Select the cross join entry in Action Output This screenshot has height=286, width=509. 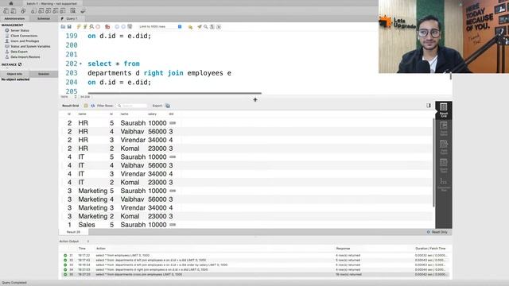(255, 275)
